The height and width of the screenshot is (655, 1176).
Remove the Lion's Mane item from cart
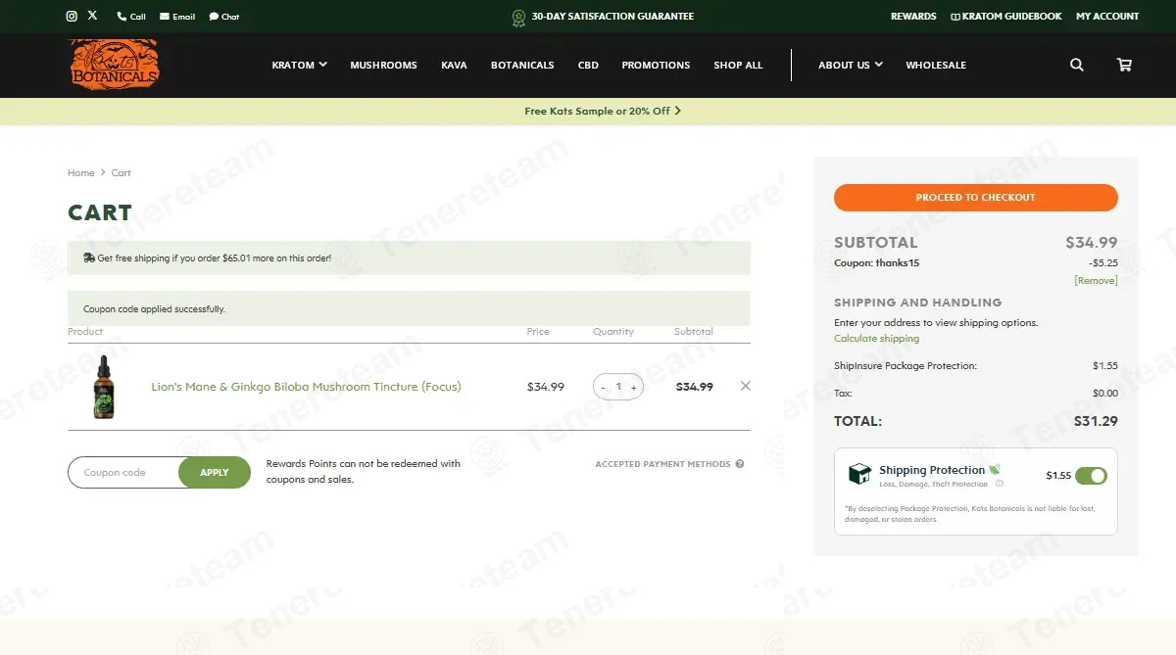tap(746, 386)
